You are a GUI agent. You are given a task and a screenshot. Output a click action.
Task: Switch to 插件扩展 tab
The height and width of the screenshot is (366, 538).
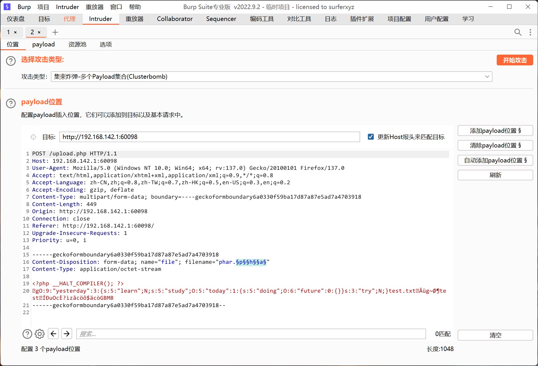click(x=362, y=19)
